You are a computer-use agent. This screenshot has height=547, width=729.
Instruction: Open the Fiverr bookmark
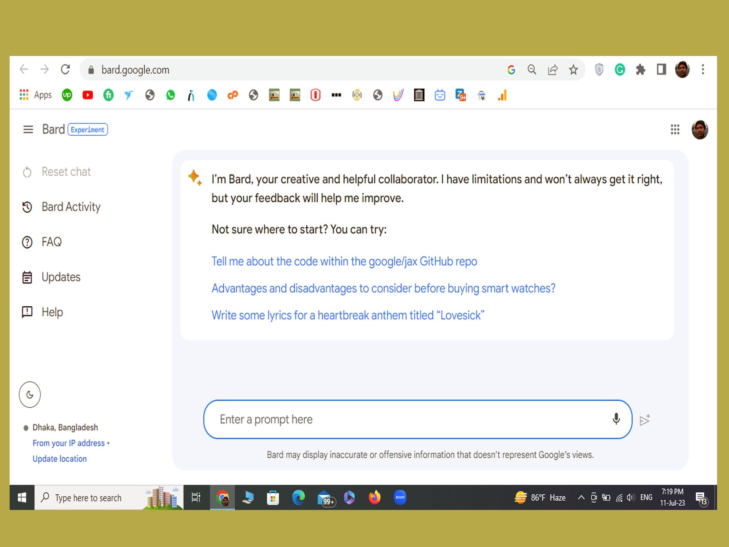(108, 95)
